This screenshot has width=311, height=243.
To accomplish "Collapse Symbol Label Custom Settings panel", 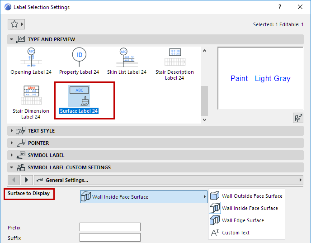I will 11,167.
